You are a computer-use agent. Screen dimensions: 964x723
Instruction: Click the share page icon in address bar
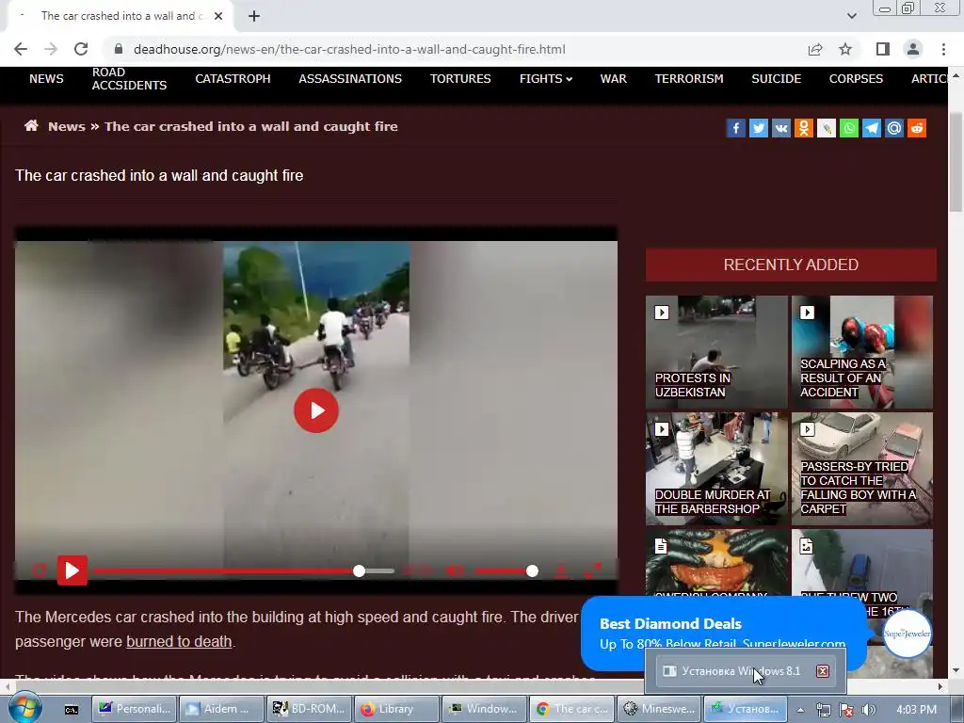pos(815,49)
